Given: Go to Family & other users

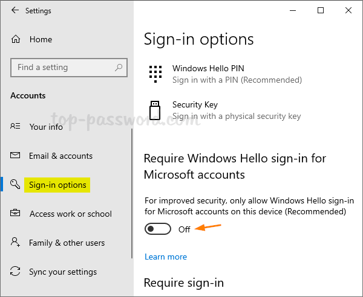Looking at the screenshot, I should click(67, 243).
